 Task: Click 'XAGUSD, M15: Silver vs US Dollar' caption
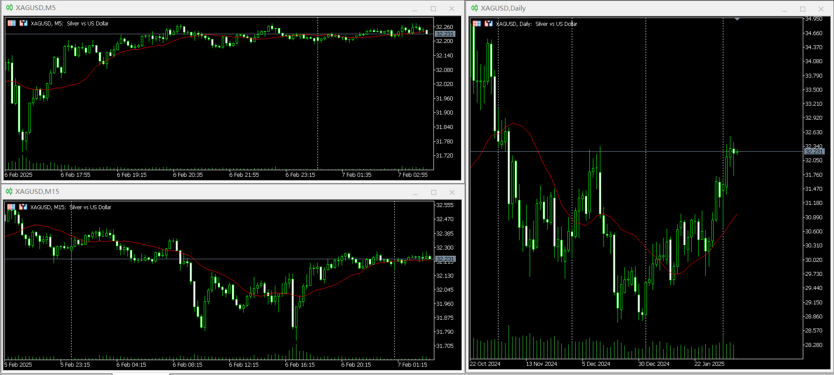pyautogui.click(x=71, y=207)
